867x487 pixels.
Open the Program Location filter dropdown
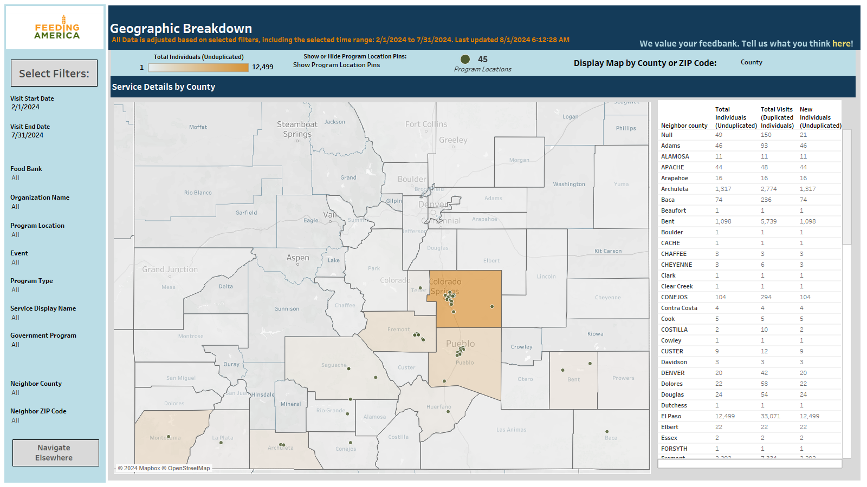point(54,235)
